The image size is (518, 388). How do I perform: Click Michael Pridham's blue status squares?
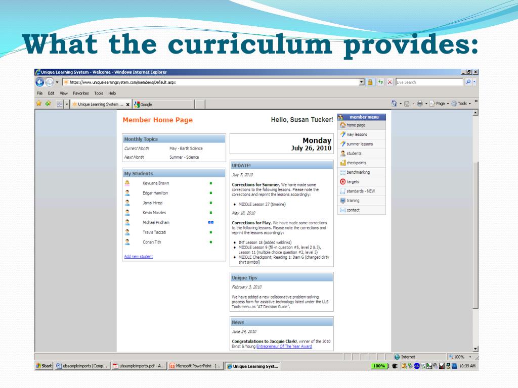(211, 222)
